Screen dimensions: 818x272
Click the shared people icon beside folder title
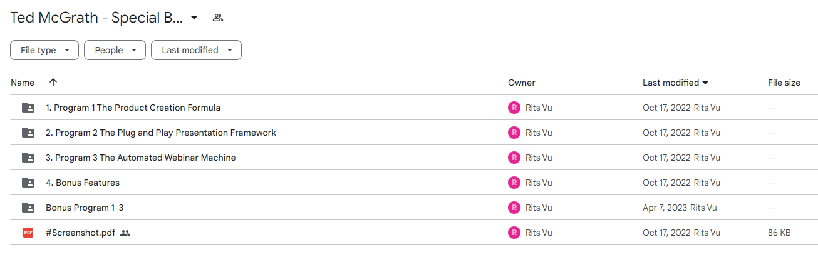[218, 18]
